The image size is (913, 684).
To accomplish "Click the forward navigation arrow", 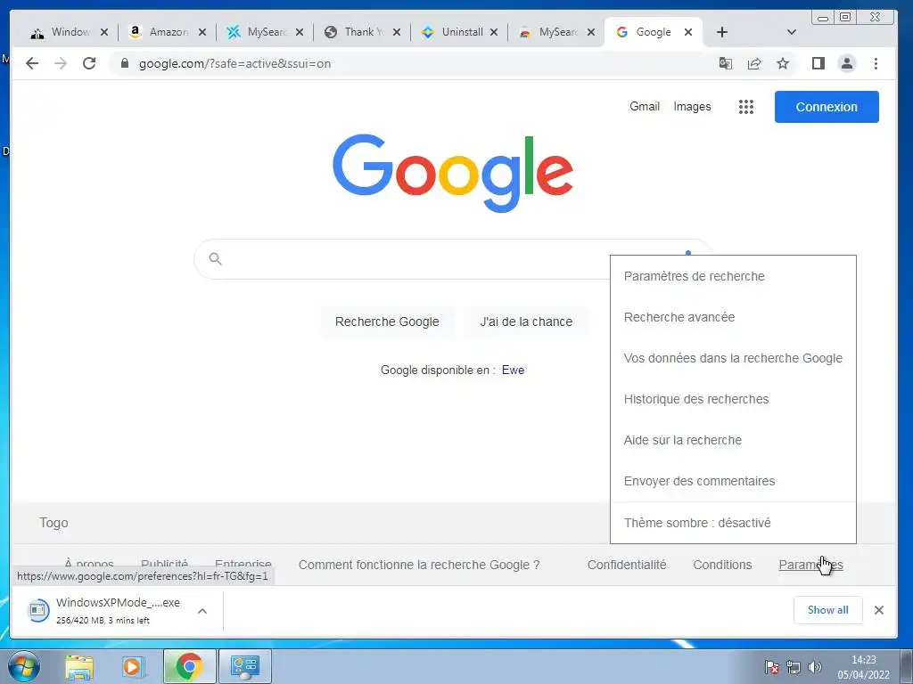I will pos(61,63).
